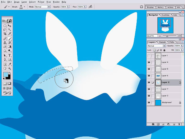This screenshot has width=185, height=139.
Task: Select the Notes tool
Action: click(x=5, y=64)
